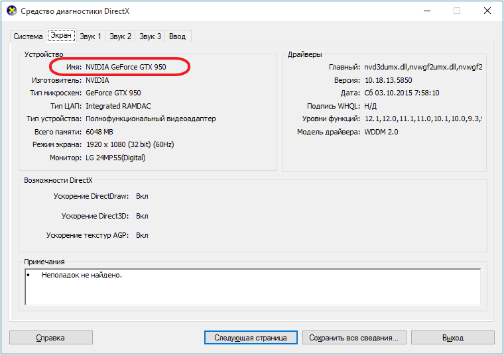Click the Справка button
The image size is (504, 355).
(x=51, y=338)
